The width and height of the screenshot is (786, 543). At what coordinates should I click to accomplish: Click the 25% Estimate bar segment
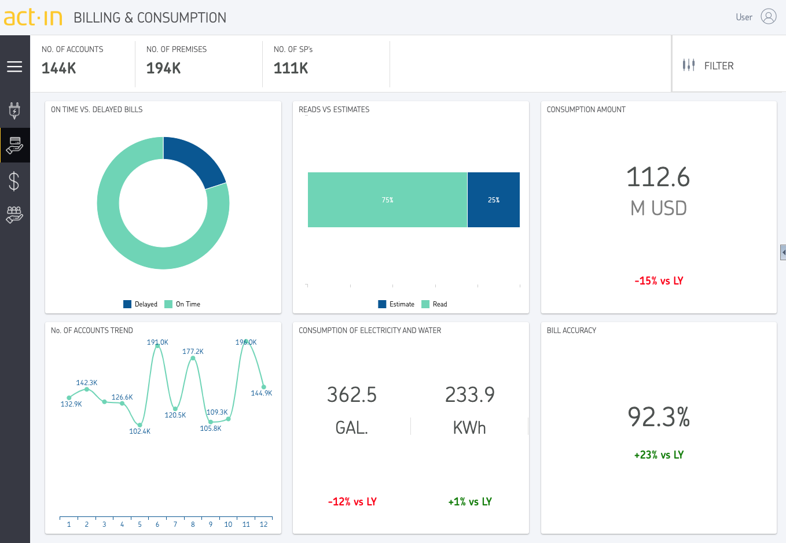494,200
